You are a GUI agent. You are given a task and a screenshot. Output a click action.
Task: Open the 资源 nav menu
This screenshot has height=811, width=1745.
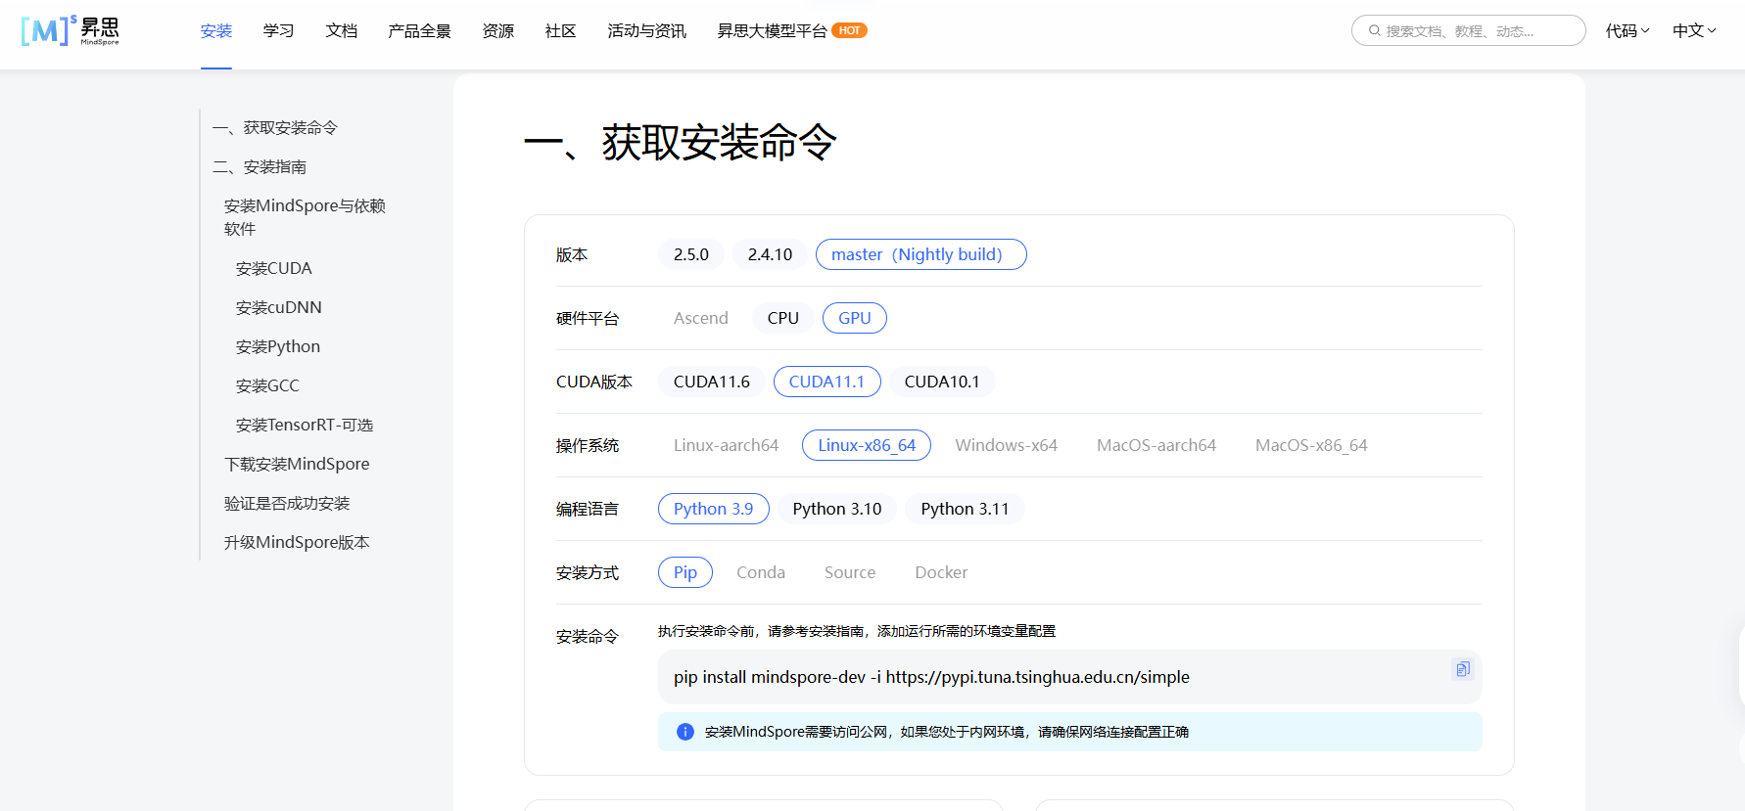(498, 30)
